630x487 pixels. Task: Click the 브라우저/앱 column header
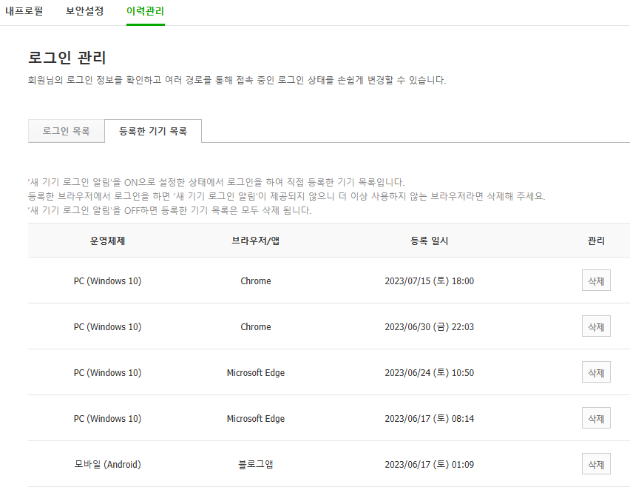(256, 241)
